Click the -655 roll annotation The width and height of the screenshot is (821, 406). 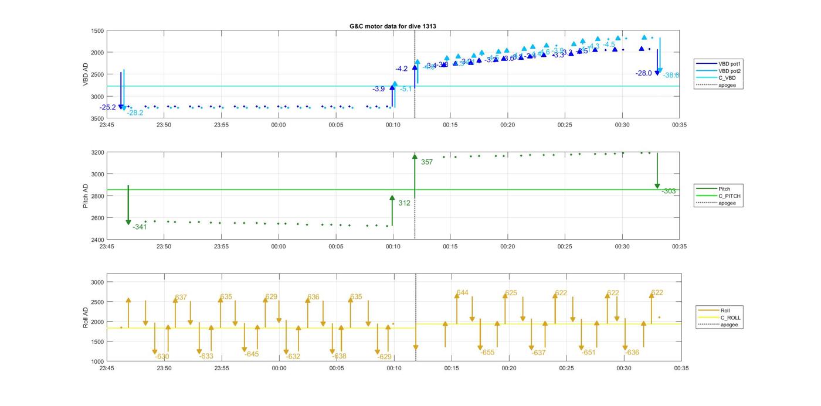[487, 353]
